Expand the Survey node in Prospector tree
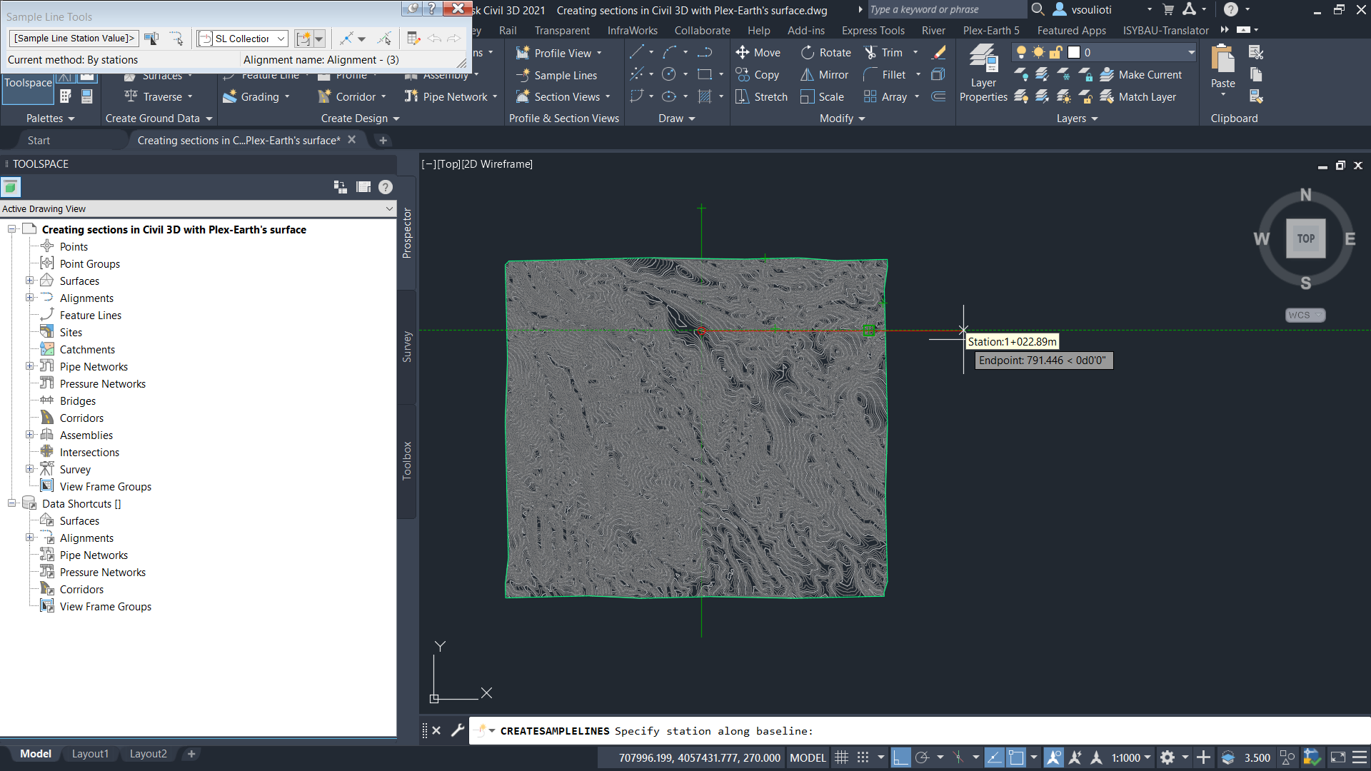Screen dimensions: 1371x771 click(29, 469)
